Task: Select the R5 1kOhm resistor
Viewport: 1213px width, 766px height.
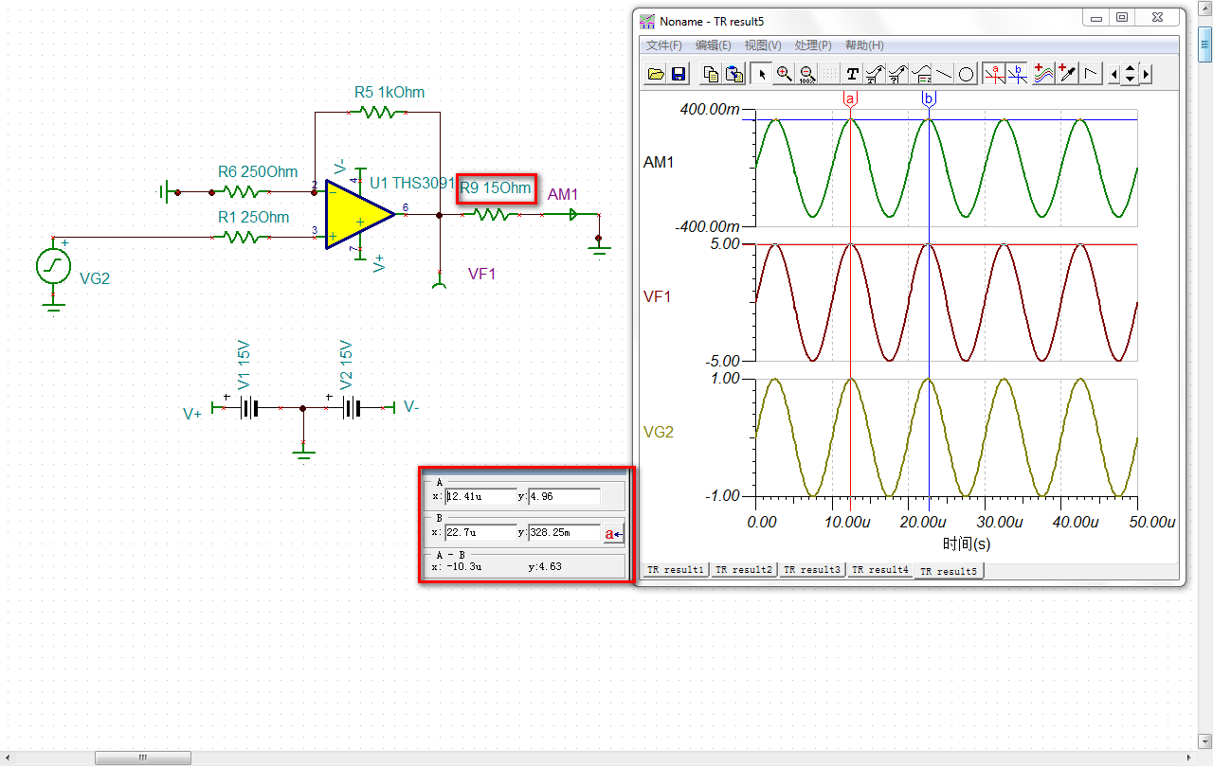Action: (x=377, y=112)
